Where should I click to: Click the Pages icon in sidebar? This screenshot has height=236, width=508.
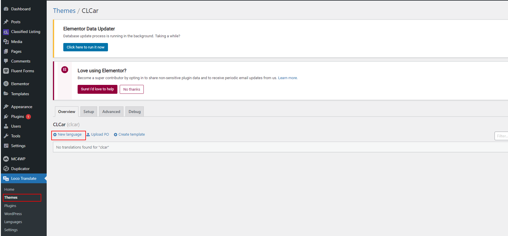[x=6, y=51]
